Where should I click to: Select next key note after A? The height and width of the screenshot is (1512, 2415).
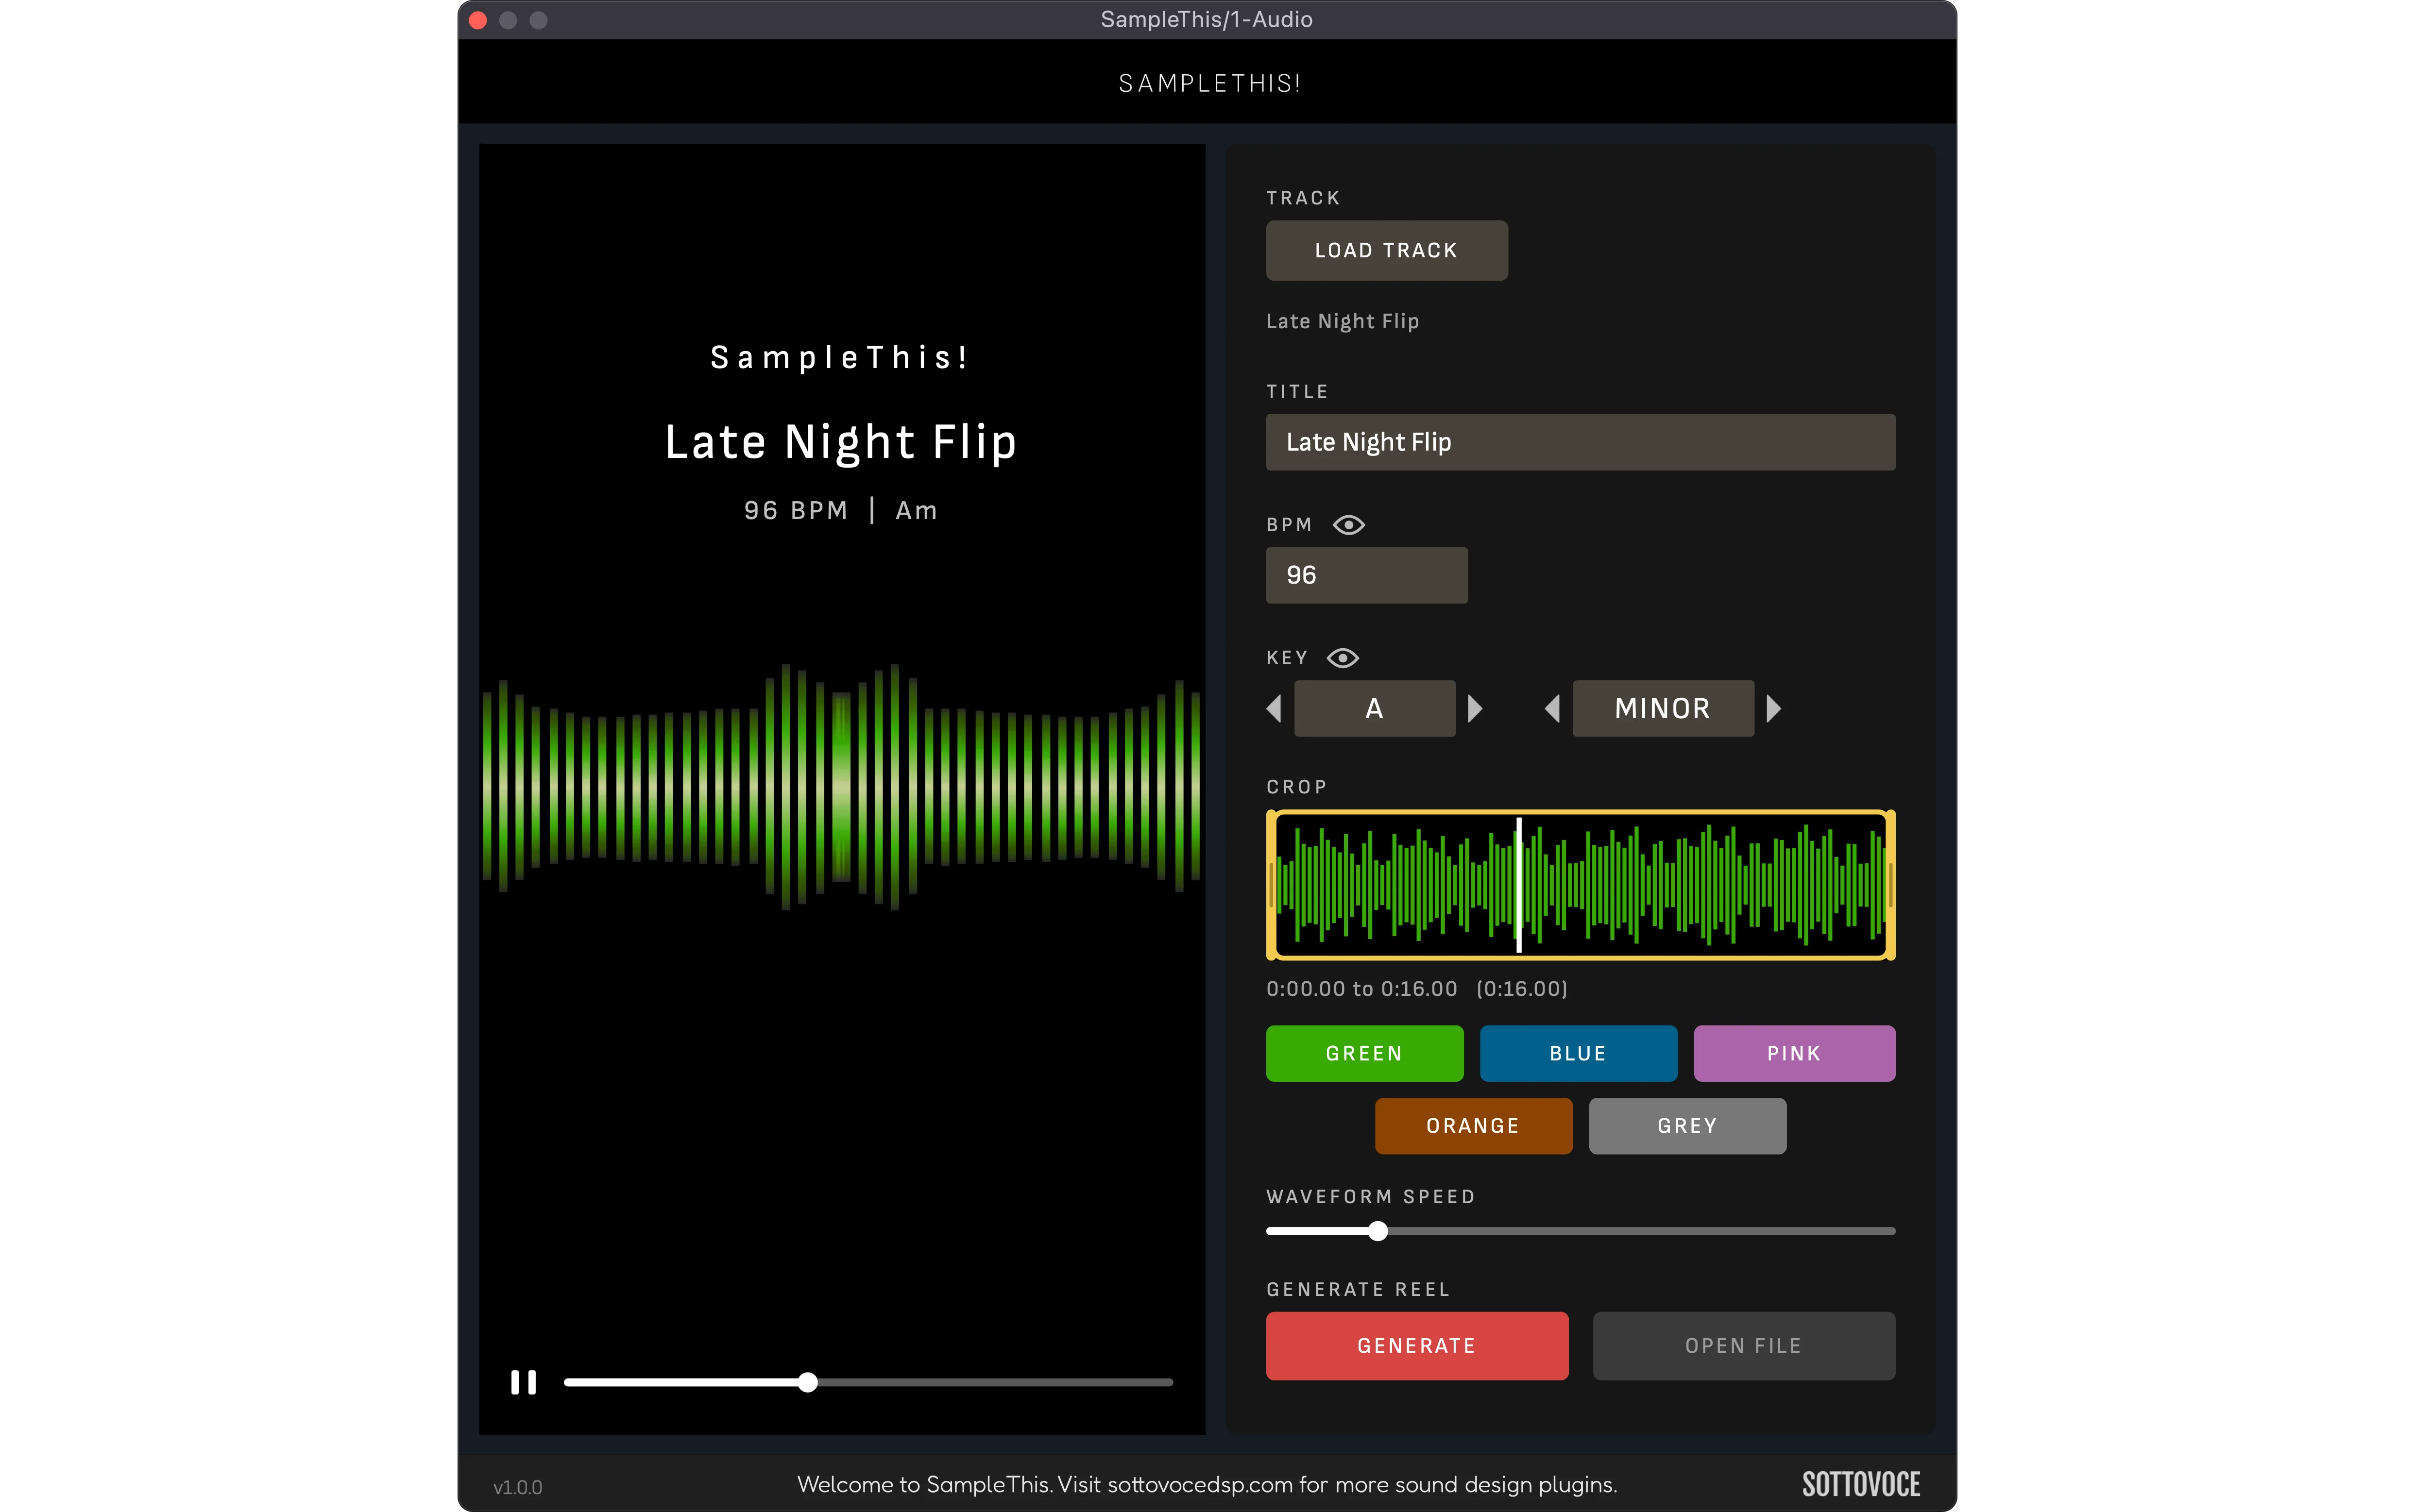coord(1475,709)
